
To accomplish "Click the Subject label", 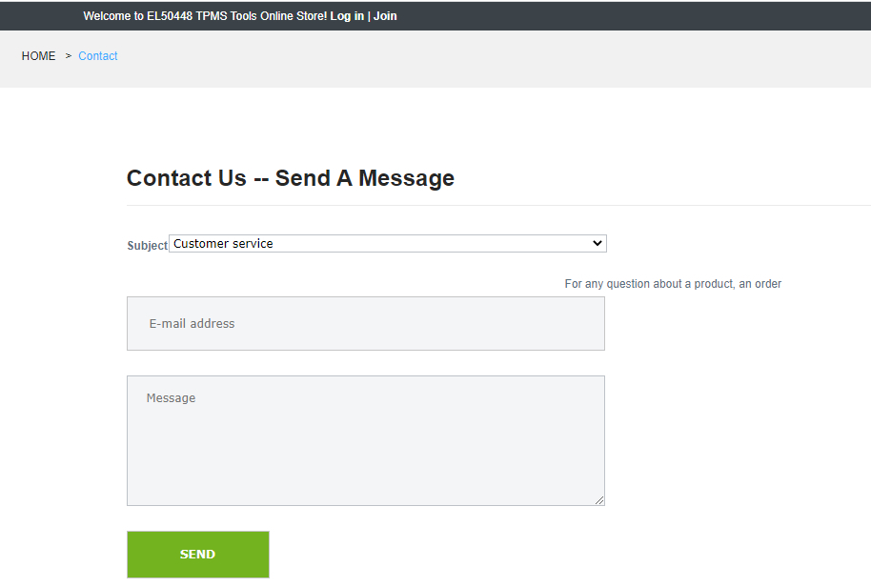I will click(147, 246).
